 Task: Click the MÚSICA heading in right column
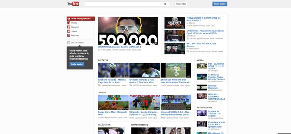[x=200, y=60]
